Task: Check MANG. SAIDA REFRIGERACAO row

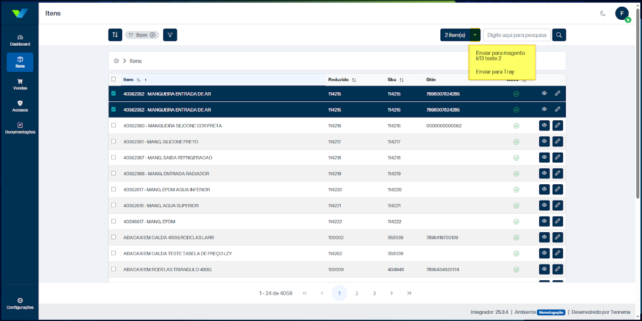Action: [x=114, y=158]
